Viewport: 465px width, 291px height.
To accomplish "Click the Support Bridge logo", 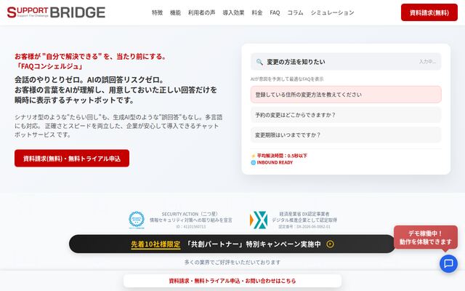I will (x=56, y=12).
